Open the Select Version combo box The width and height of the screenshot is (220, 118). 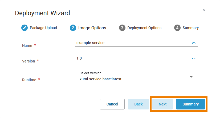[x=133, y=79]
